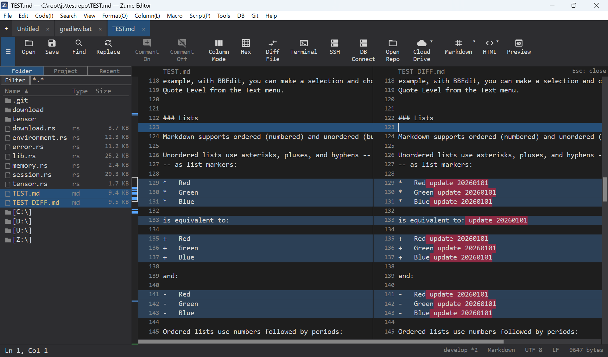Screen dimensions: 608x357
Task: Click the Comment Off icon
Action: pos(182,50)
